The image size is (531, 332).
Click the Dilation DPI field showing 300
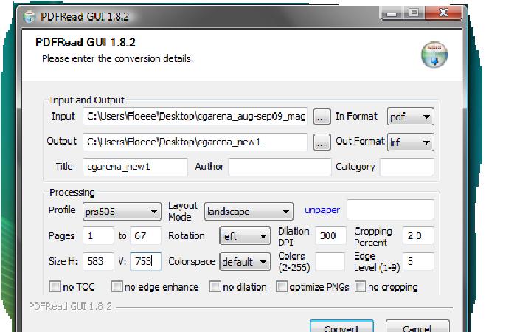[x=330, y=235]
